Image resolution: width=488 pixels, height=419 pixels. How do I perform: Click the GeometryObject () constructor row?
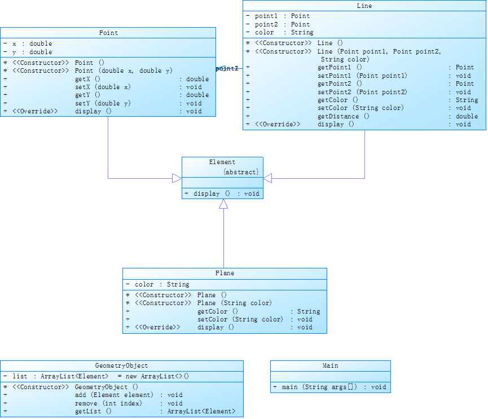click(x=71, y=387)
